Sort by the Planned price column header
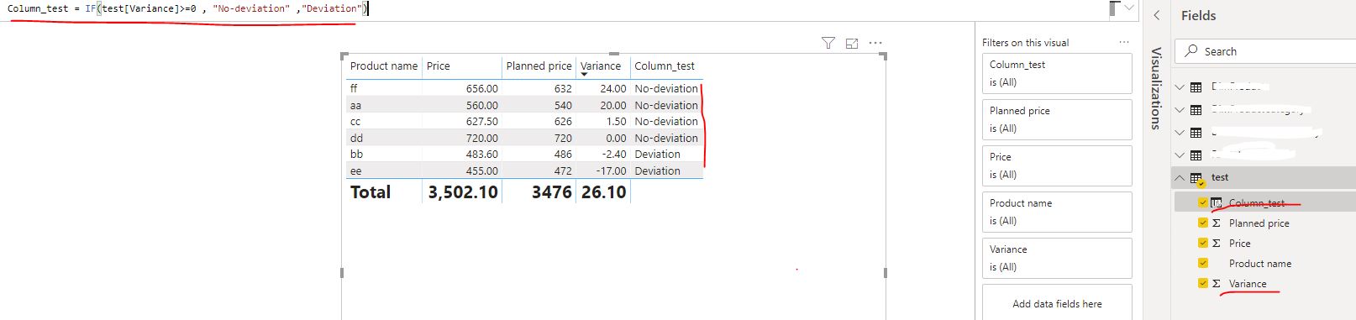Image resolution: width=1356 pixels, height=320 pixels. tap(539, 66)
